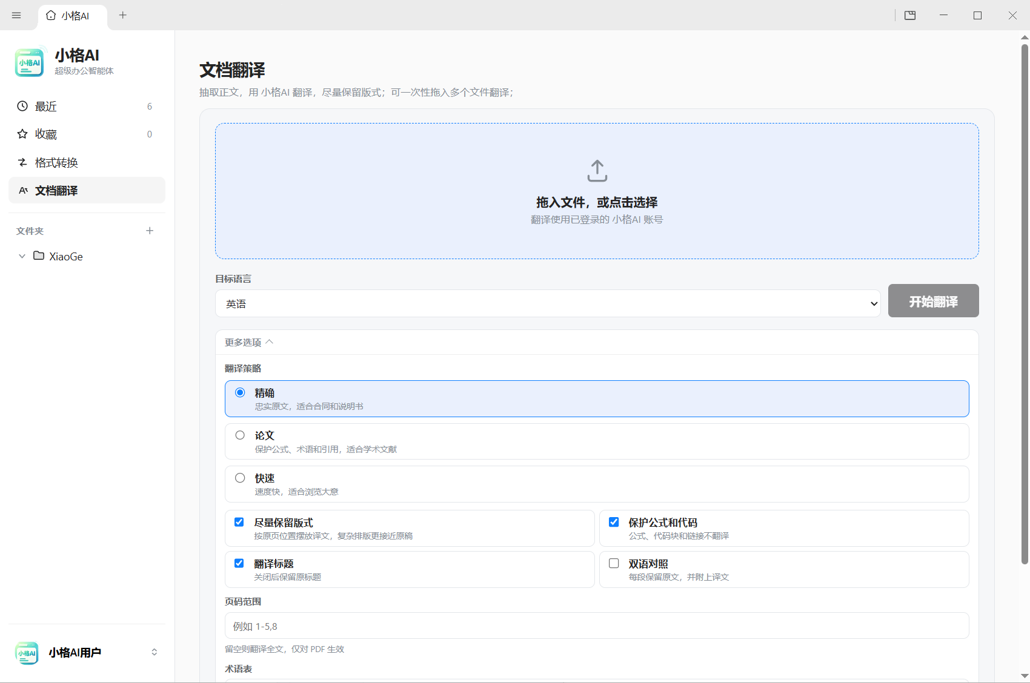The height and width of the screenshot is (683, 1030).
Task: Enable 双语对照 checkbox
Action: (x=614, y=563)
